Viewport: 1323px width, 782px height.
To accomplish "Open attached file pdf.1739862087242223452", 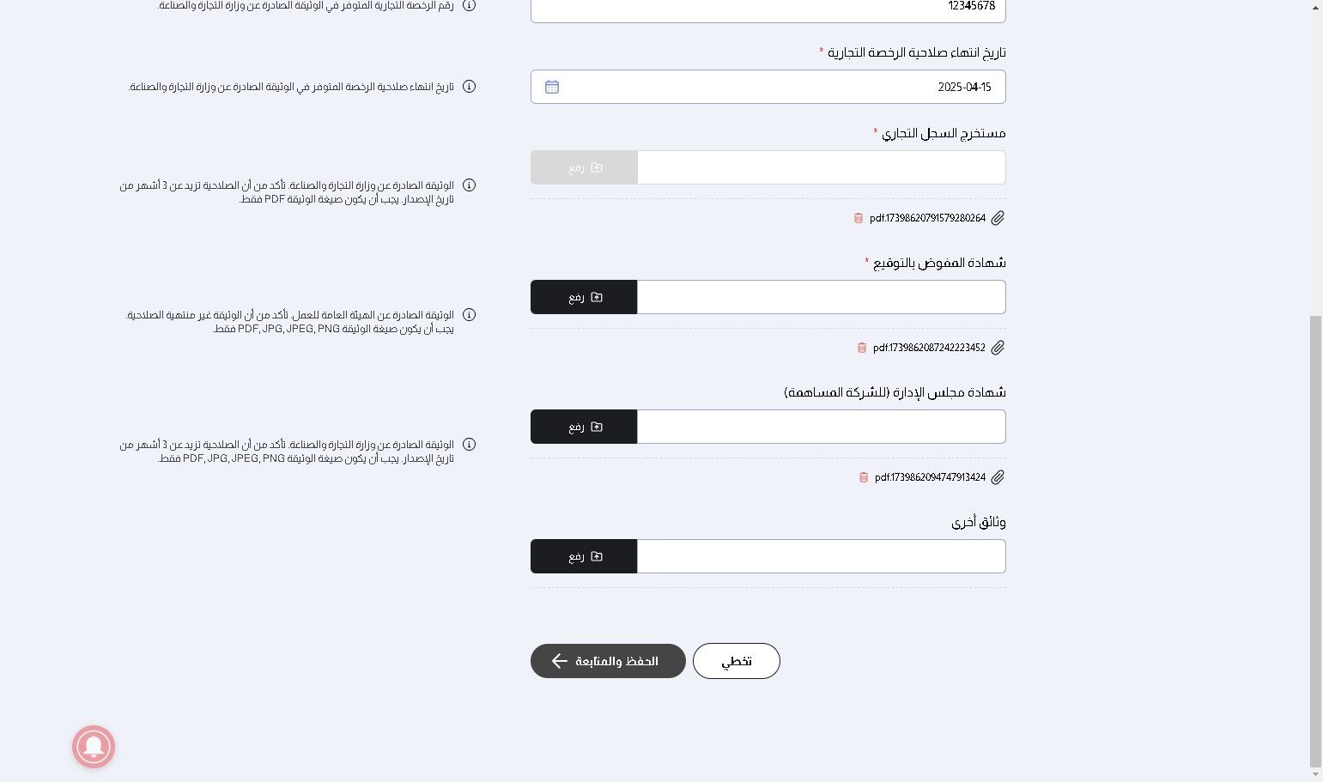I will (929, 348).
